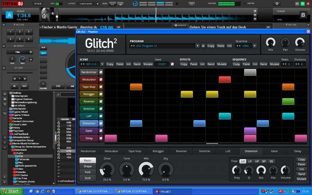
Task: Click the Modulator randomize dice icon
Action: coord(101,80)
